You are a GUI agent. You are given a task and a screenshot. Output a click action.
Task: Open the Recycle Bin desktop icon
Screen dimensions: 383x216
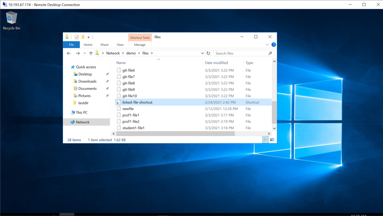coord(12,20)
